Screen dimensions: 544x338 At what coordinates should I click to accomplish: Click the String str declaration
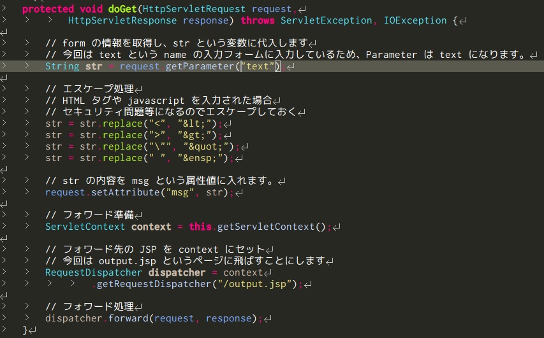coord(73,66)
